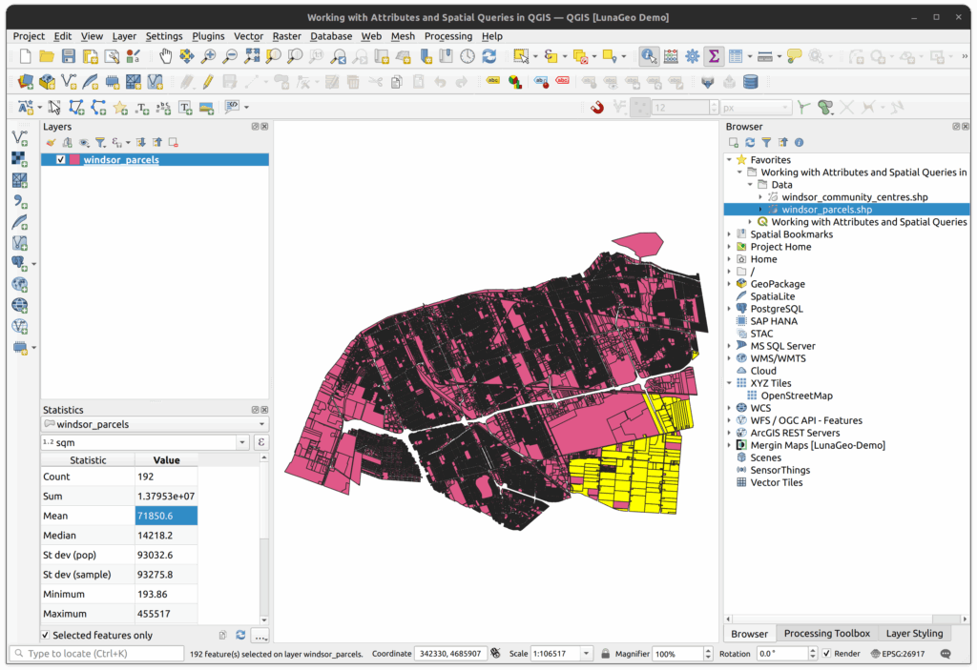Uncheck the windsor_parcels layer visibility checkbox

point(61,160)
